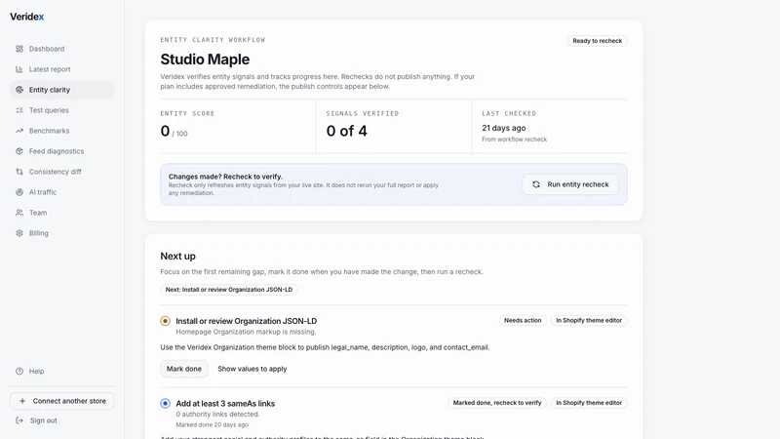
Task: Select the Test queries list icon
Action: click(x=19, y=110)
